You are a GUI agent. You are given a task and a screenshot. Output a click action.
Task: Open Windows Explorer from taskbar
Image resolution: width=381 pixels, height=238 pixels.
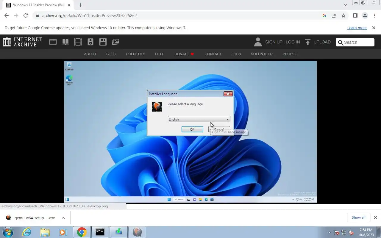(x=45, y=232)
